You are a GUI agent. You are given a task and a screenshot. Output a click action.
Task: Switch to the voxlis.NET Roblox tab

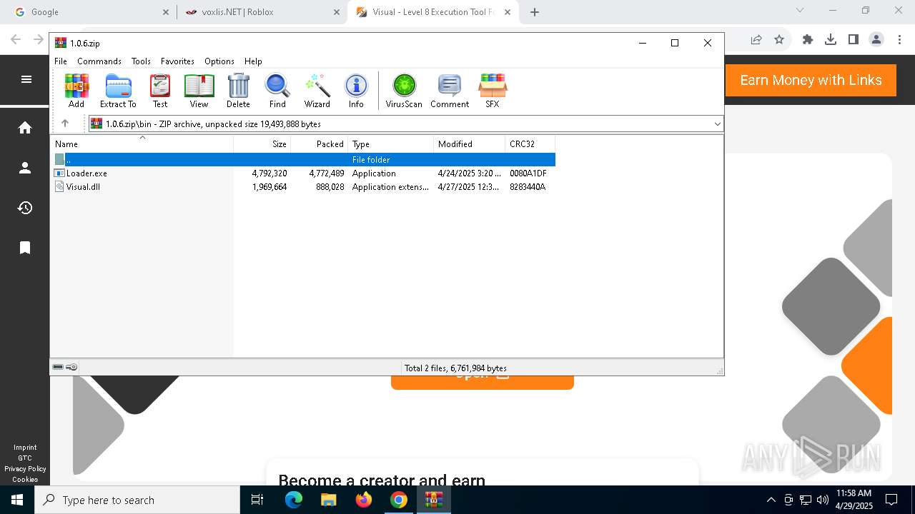pos(262,12)
